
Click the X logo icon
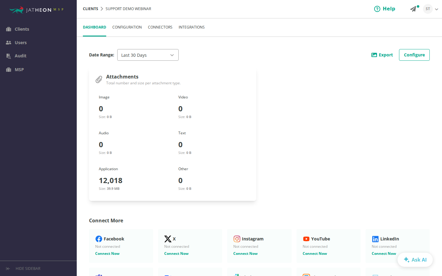[168, 239]
